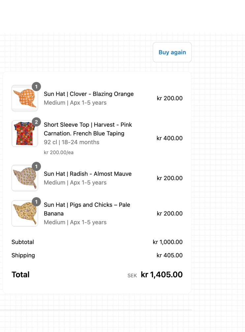The height and width of the screenshot is (332, 245).
Task: Click quantity badge on Clover sun hat
Action: [x=36, y=87]
